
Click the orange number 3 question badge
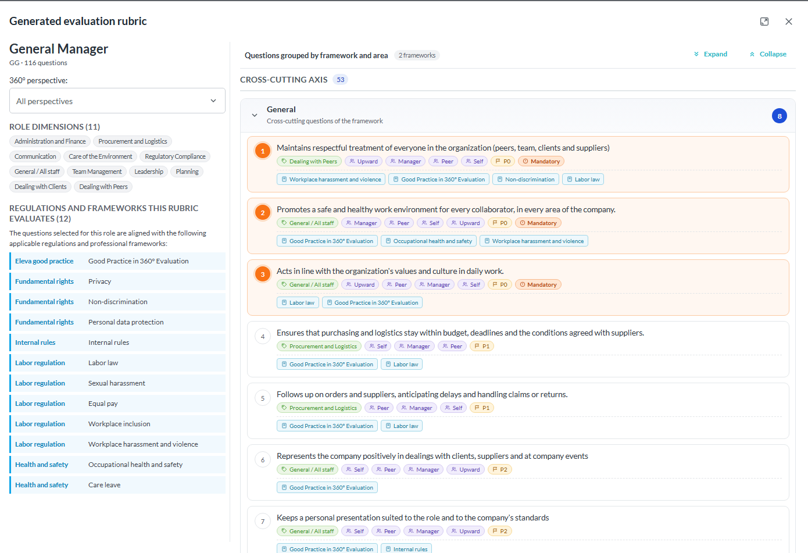pyautogui.click(x=263, y=274)
